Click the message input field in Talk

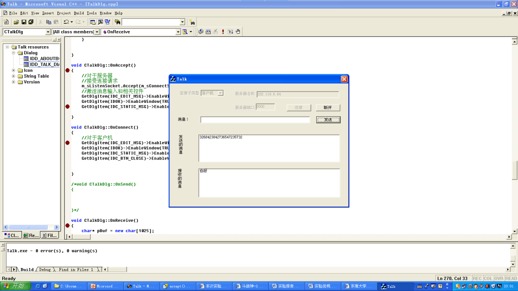(x=255, y=119)
